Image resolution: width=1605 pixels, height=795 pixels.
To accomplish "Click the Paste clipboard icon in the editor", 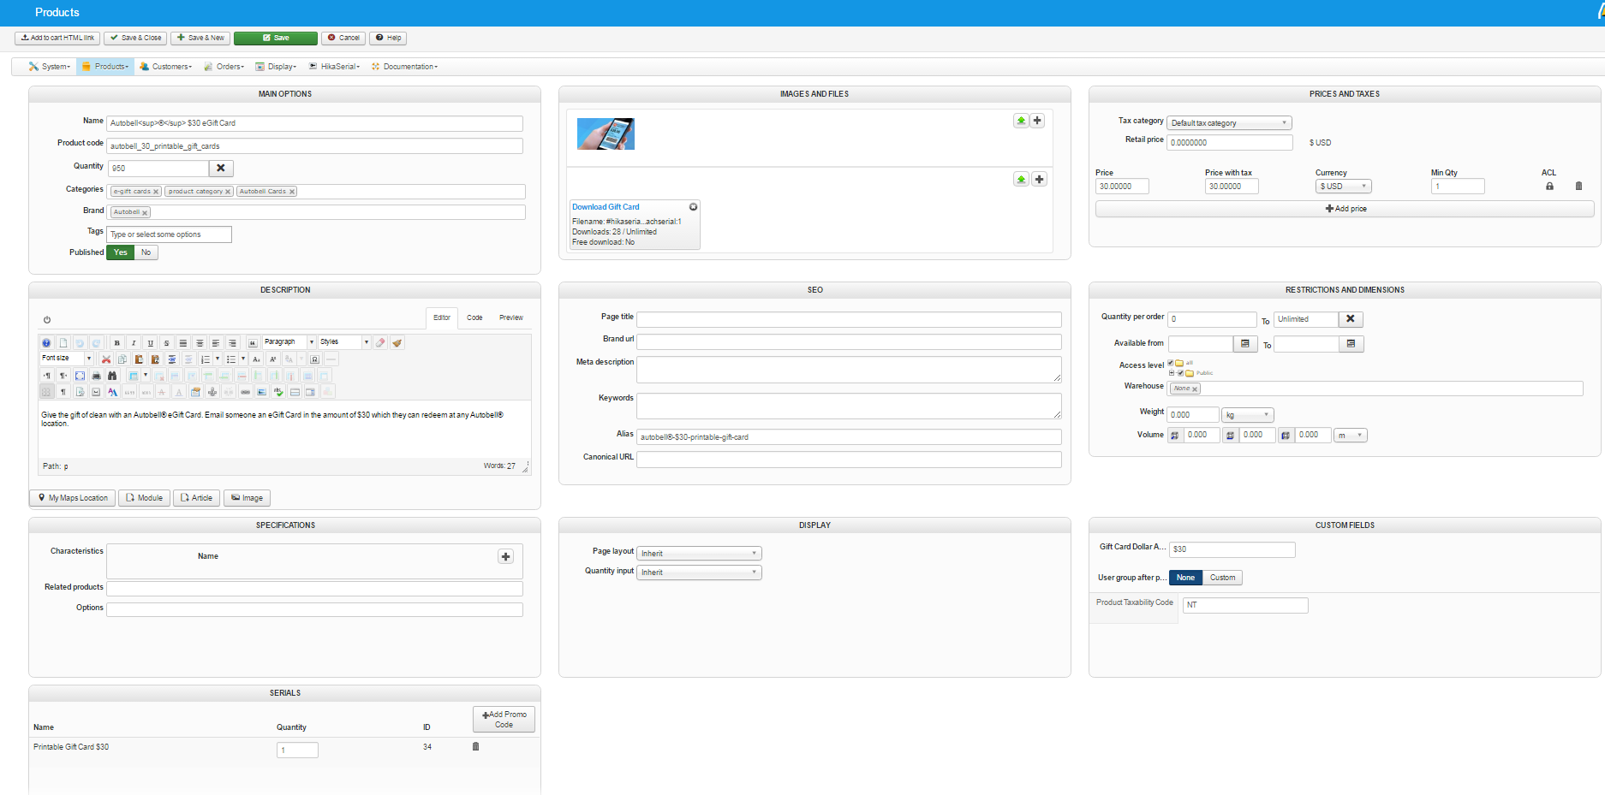I will pyautogui.click(x=138, y=359).
